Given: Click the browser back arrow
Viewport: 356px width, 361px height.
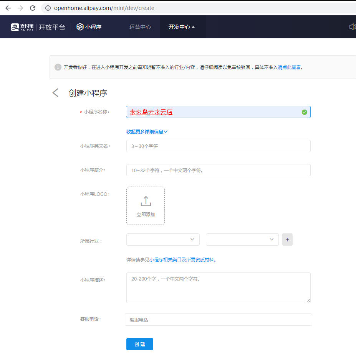Looking at the screenshot, I should pyautogui.click(x=8, y=8).
